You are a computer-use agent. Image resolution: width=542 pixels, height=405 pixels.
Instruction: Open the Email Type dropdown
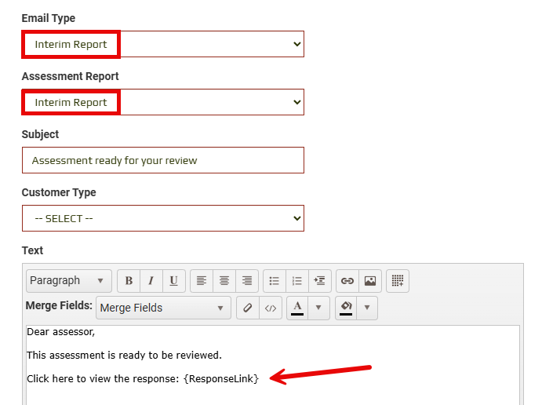(x=162, y=44)
